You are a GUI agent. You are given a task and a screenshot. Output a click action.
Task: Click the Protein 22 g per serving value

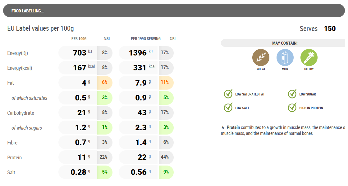[x=142, y=157]
